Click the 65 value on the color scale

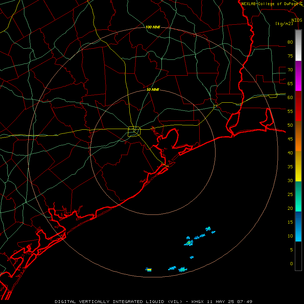[290, 83]
